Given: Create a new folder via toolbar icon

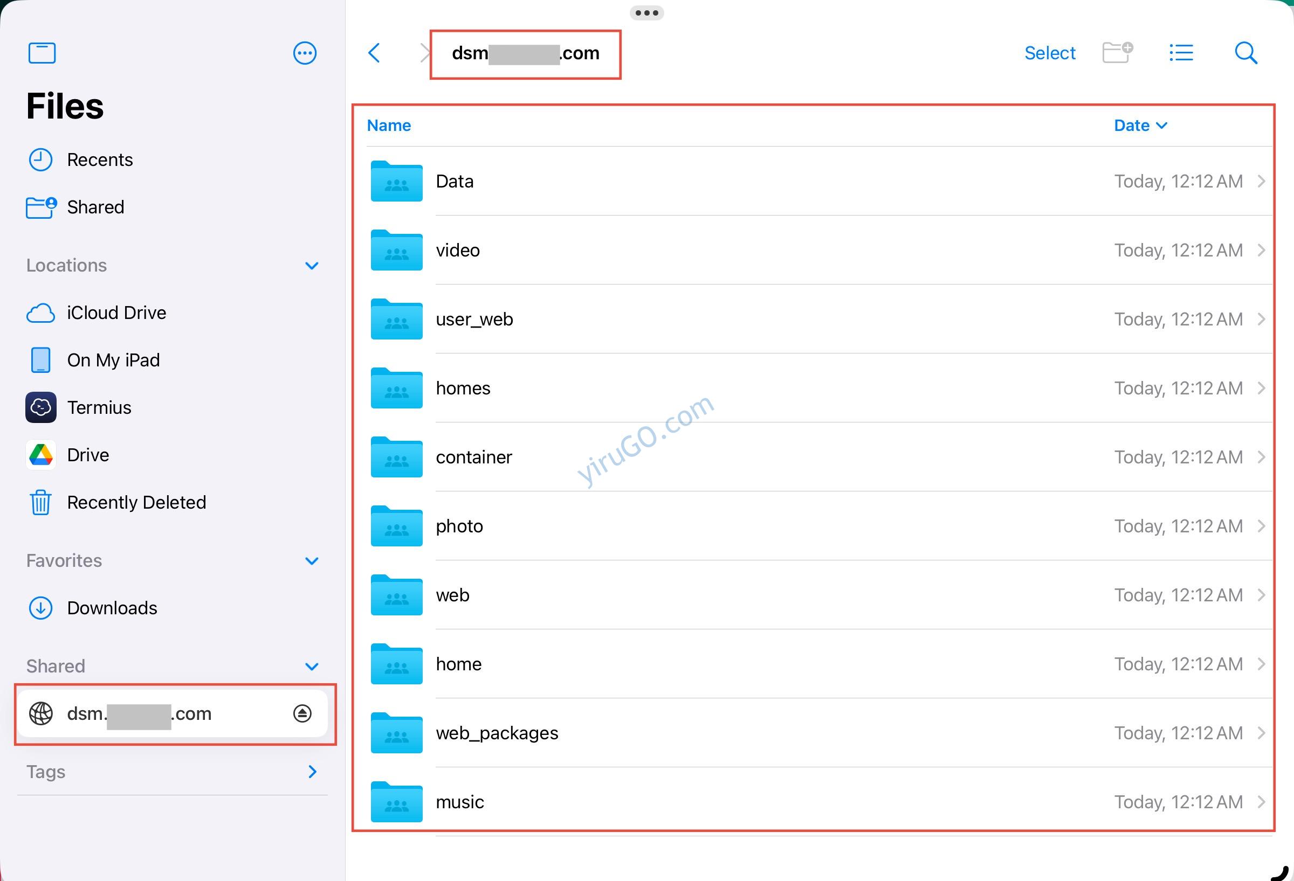Looking at the screenshot, I should 1117,53.
